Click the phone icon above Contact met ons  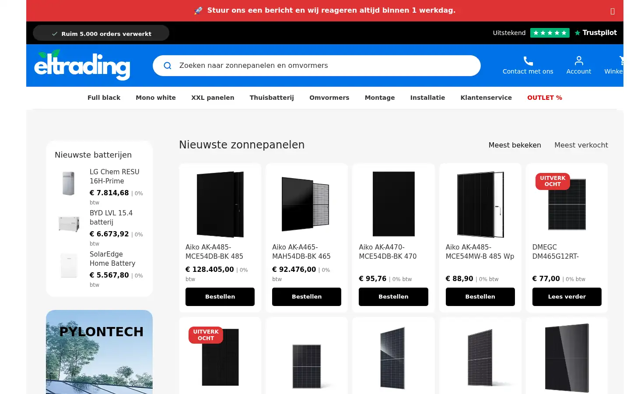[528, 61]
